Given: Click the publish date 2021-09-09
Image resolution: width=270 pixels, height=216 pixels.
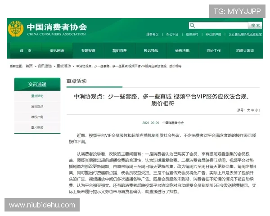Looking at the screenshot, I should [151, 123].
